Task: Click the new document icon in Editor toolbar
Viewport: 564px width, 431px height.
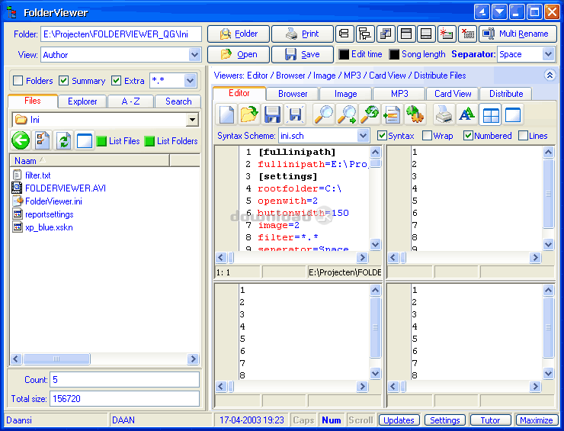Action: [x=226, y=114]
